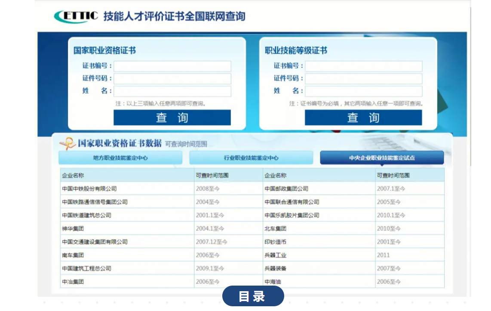
Task: Click the 技能人才评价证书全国联网查询 title
Action: (175, 16)
